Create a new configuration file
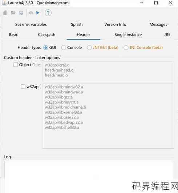178x193 pixels. 5,13
